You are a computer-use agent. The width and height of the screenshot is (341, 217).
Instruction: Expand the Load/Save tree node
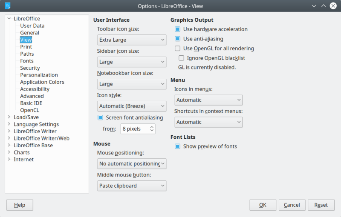9,117
